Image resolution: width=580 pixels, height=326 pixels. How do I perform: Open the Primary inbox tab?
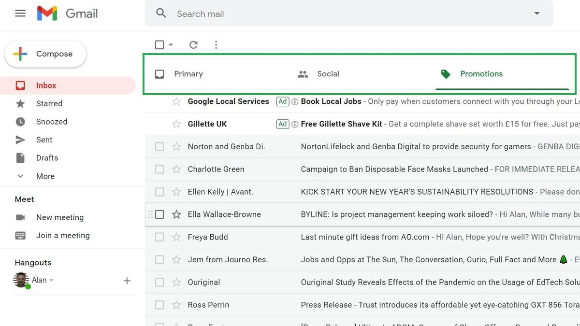point(188,74)
